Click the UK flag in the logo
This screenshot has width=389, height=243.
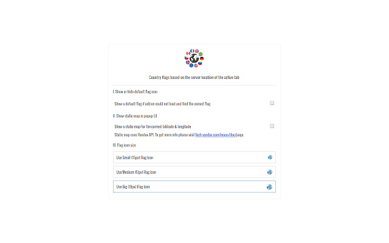pos(197,51)
